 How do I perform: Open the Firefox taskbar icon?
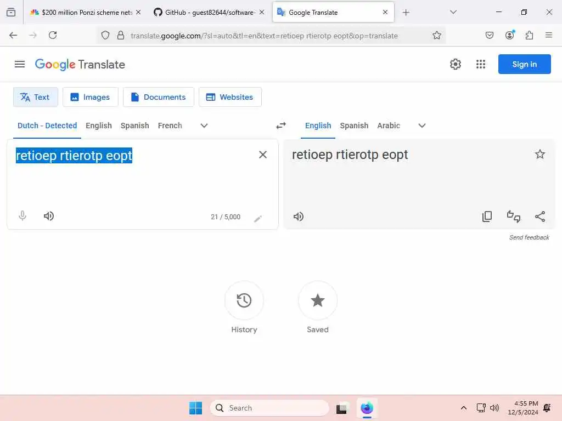pos(367,408)
